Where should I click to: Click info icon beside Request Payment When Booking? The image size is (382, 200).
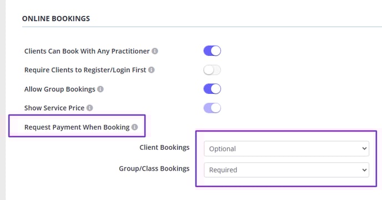(134, 127)
